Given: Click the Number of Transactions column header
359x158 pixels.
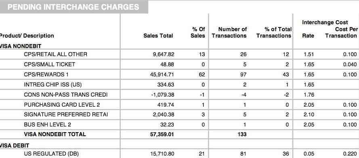Looking at the screenshot, I should (229, 32).
